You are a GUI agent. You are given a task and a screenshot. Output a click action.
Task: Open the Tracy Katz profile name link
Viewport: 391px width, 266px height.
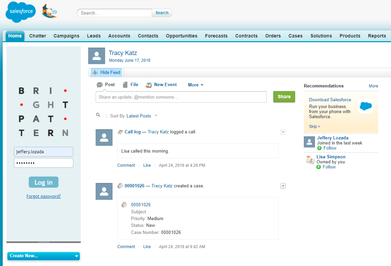[x=123, y=53]
